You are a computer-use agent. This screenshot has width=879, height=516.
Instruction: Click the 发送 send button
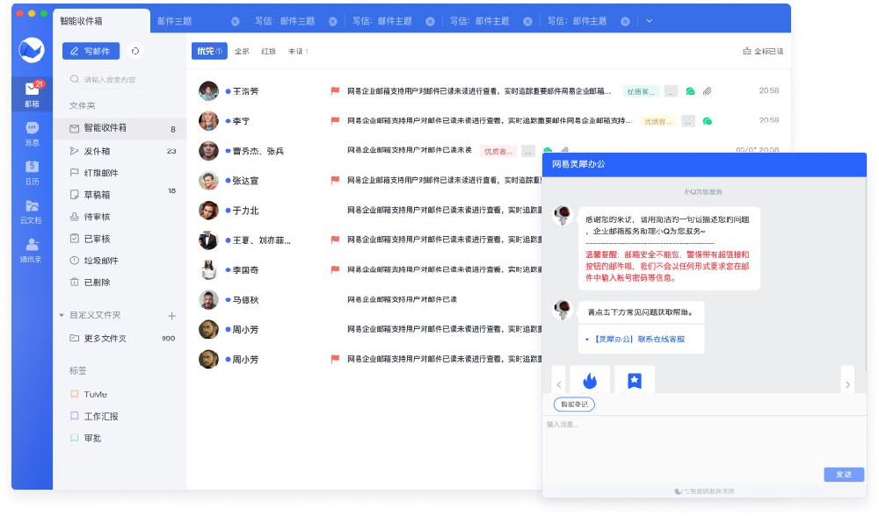pyautogui.click(x=844, y=474)
